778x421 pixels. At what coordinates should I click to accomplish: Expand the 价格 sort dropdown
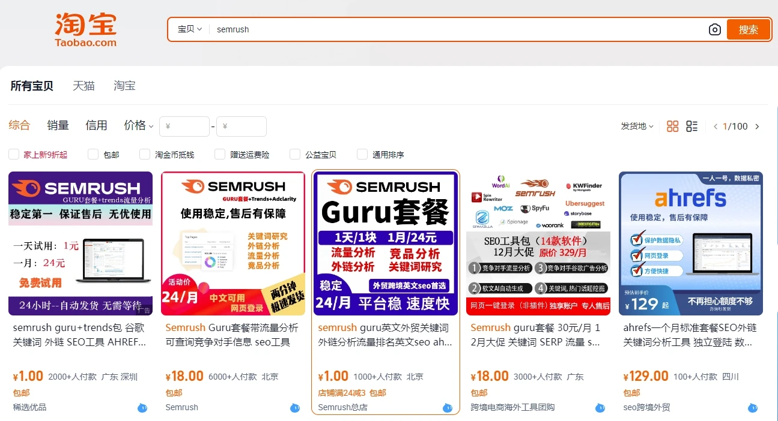click(139, 125)
